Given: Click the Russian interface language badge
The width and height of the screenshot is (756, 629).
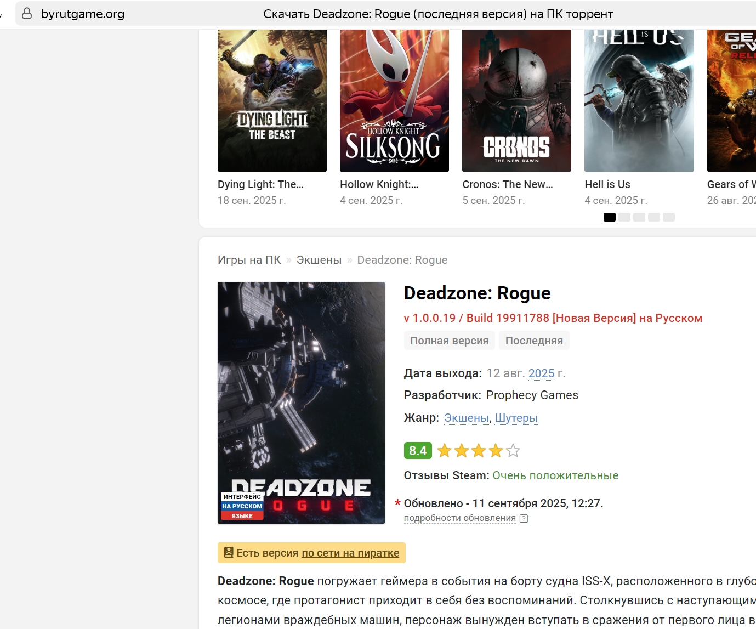Looking at the screenshot, I should (242, 506).
